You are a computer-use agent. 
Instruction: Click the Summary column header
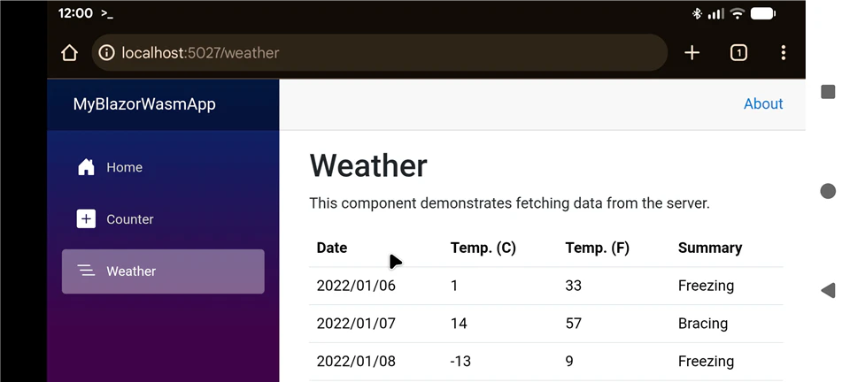(x=709, y=248)
